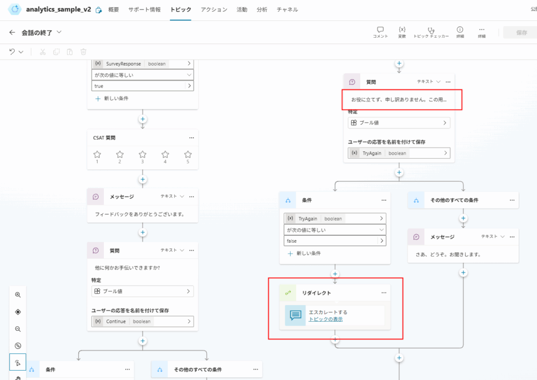
Task: Open the 変数 variables pane
Action: point(402,32)
